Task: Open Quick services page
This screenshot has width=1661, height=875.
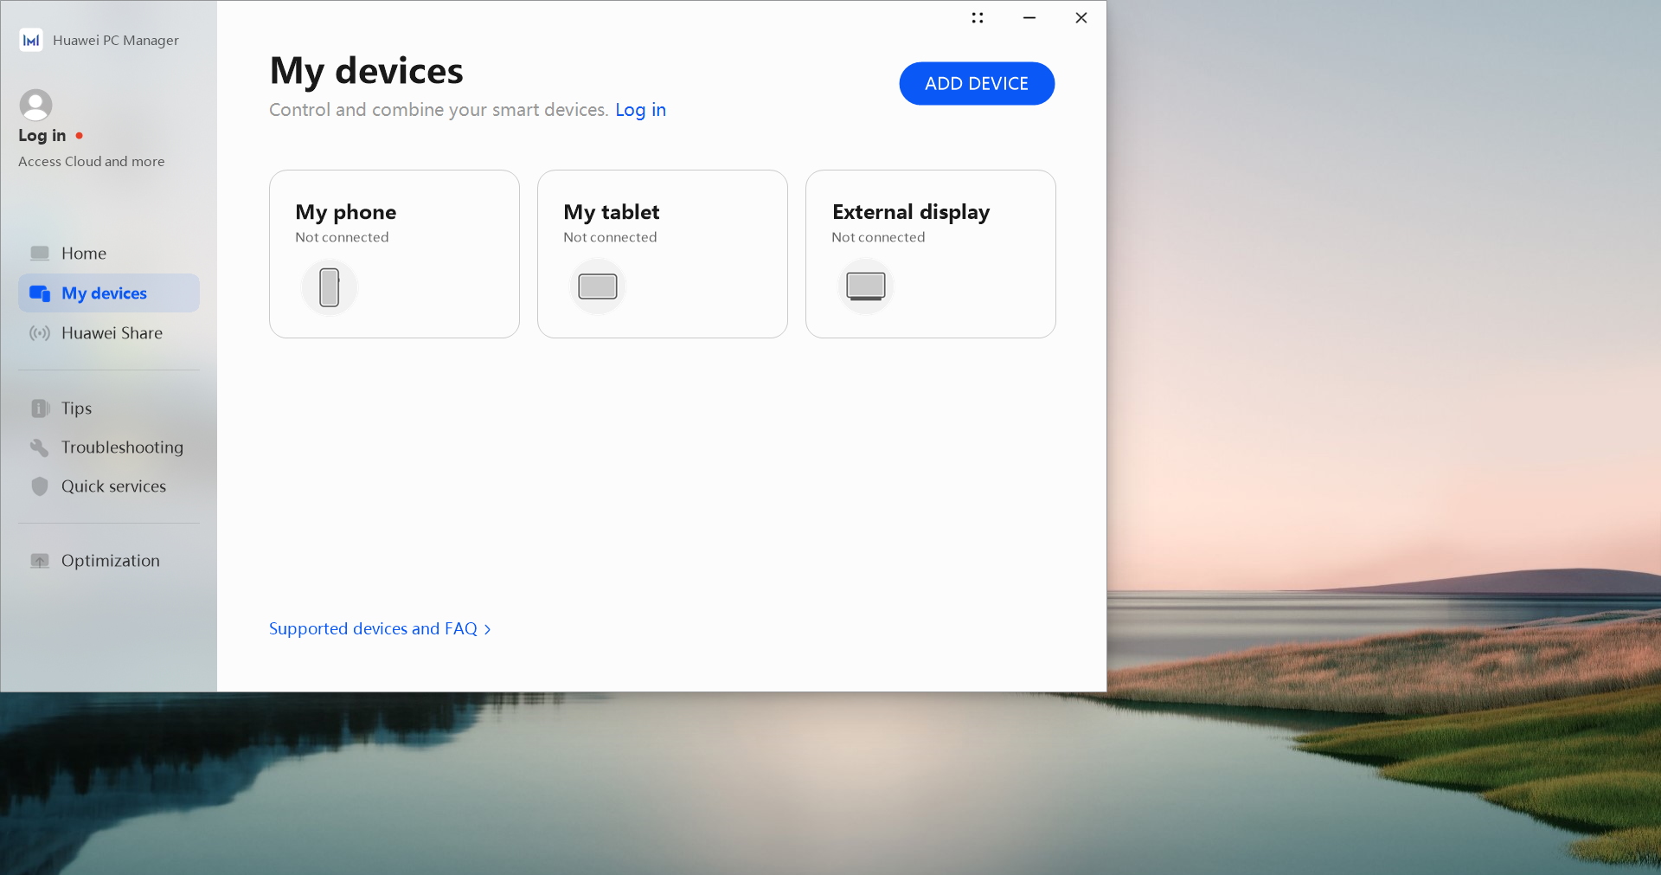Action: click(109, 486)
